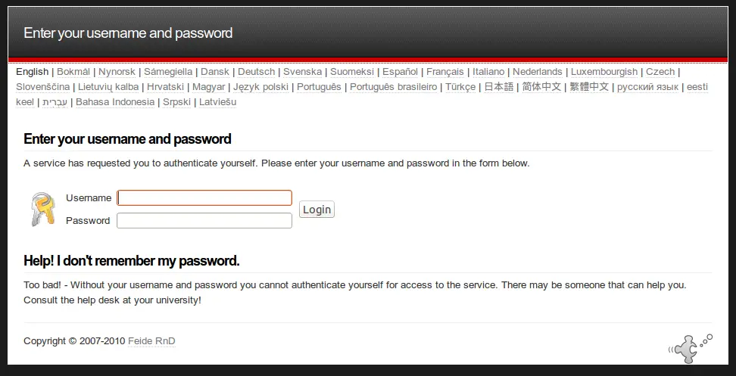
Task: Switch to Bahasa Indonesia
Action: (x=115, y=101)
